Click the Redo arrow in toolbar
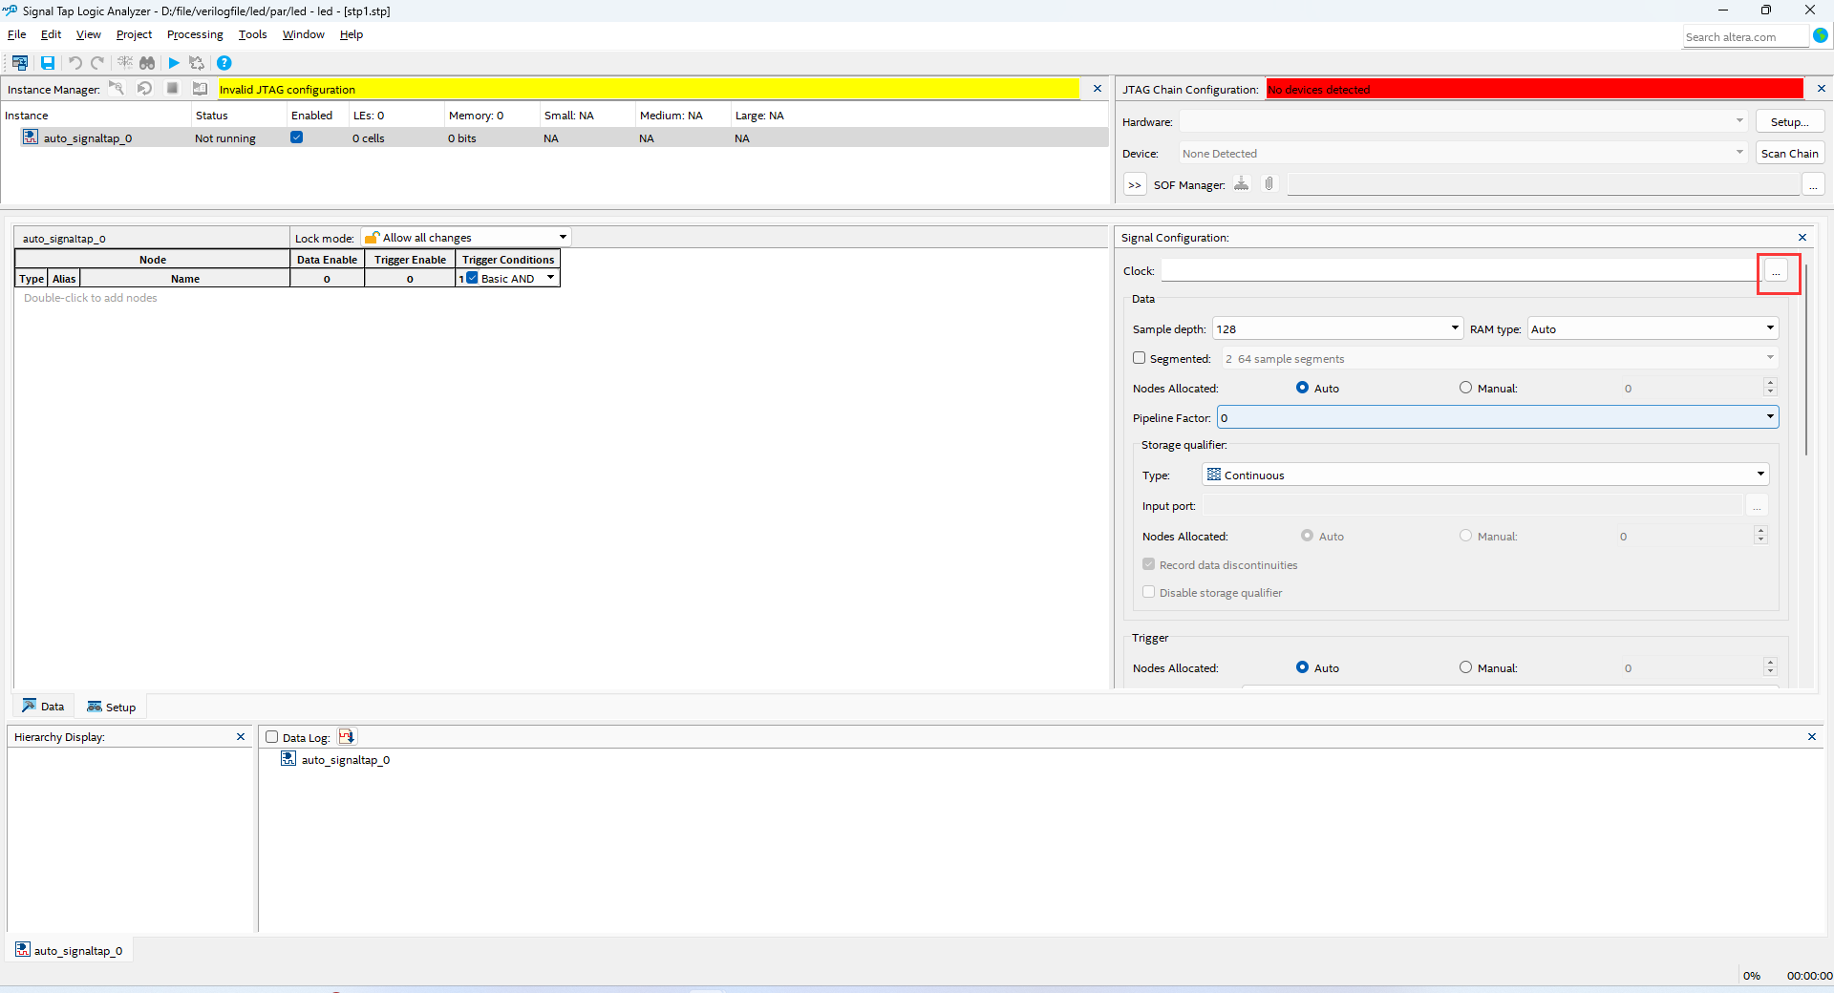The width and height of the screenshot is (1834, 993). (x=97, y=63)
